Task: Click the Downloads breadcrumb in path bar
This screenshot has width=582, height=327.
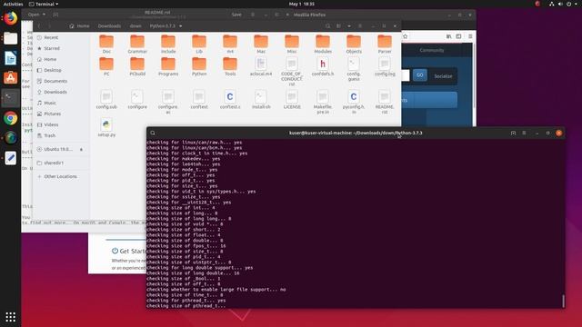Action: 109,26
